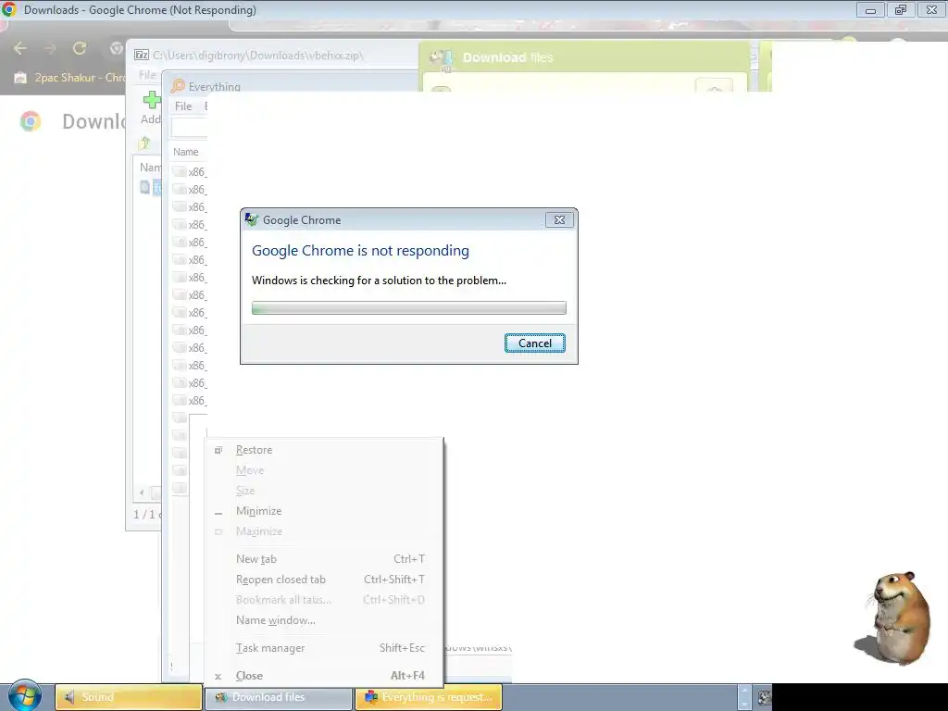Screen dimensions: 948x711
Task: Select Move in the context menu
Action: (x=324, y=470)
